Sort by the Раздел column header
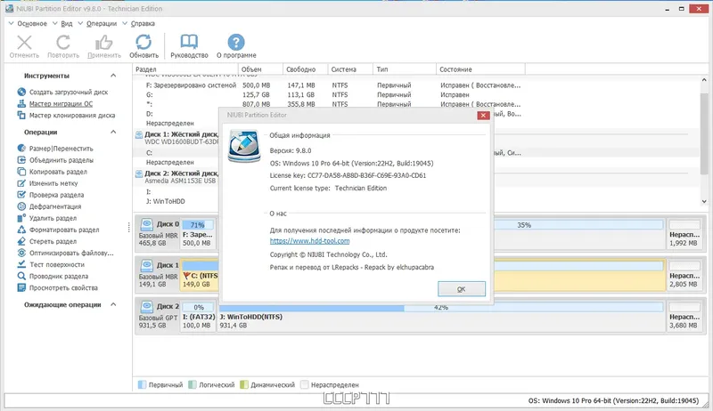This screenshot has width=713, height=411. point(185,69)
